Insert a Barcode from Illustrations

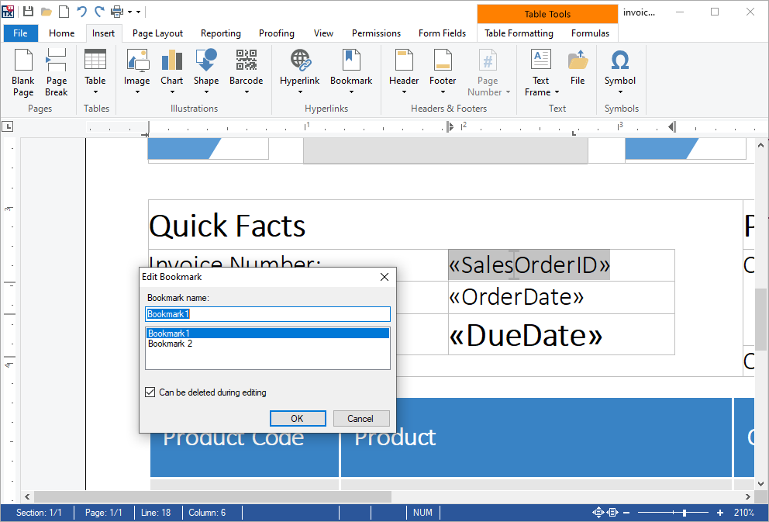click(246, 71)
